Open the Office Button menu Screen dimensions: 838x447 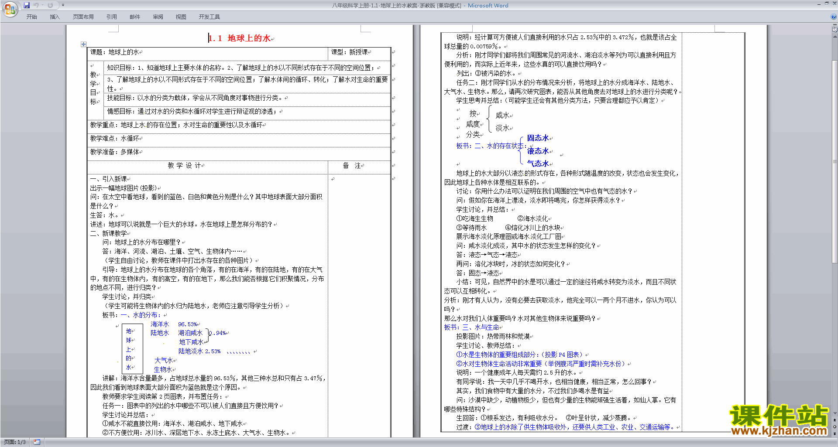(x=10, y=9)
